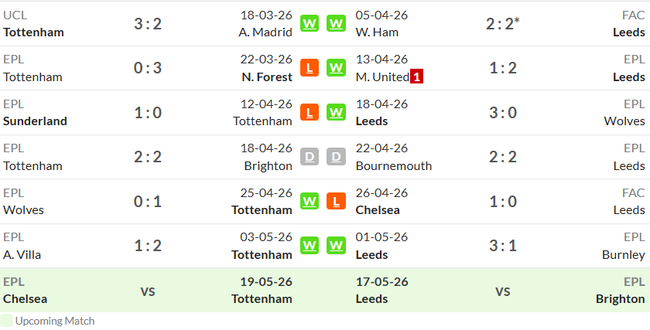The width and height of the screenshot is (650, 330).
Task: Open upcoming Leeds vs Brighton match
Action: (502, 291)
